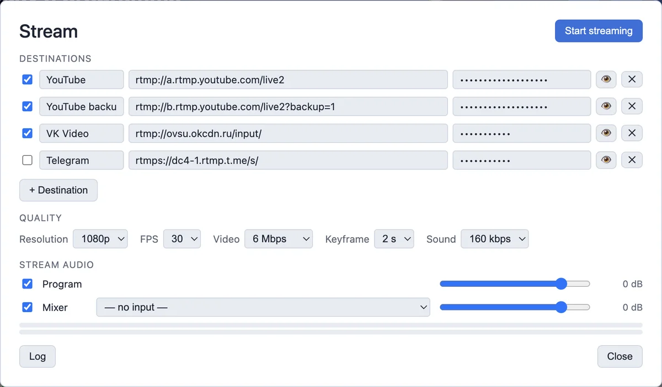Click the b.rtmp.youtube.com backup URL field
Image resolution: width=662 pixels, height=387 pixels.
pos(288,106)
